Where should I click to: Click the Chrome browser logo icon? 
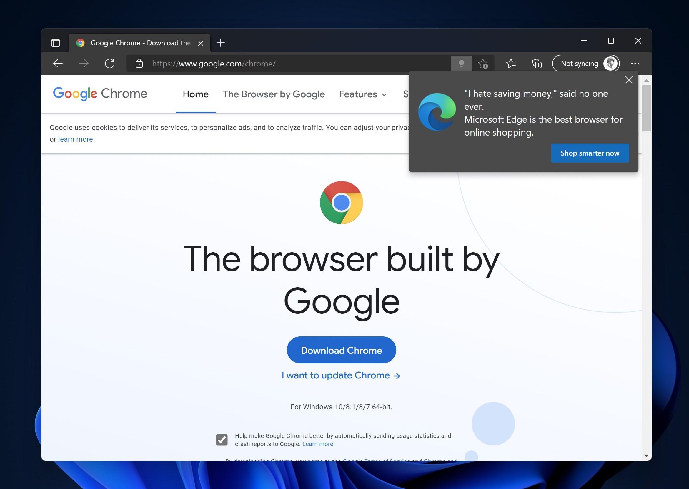point(342,203)
